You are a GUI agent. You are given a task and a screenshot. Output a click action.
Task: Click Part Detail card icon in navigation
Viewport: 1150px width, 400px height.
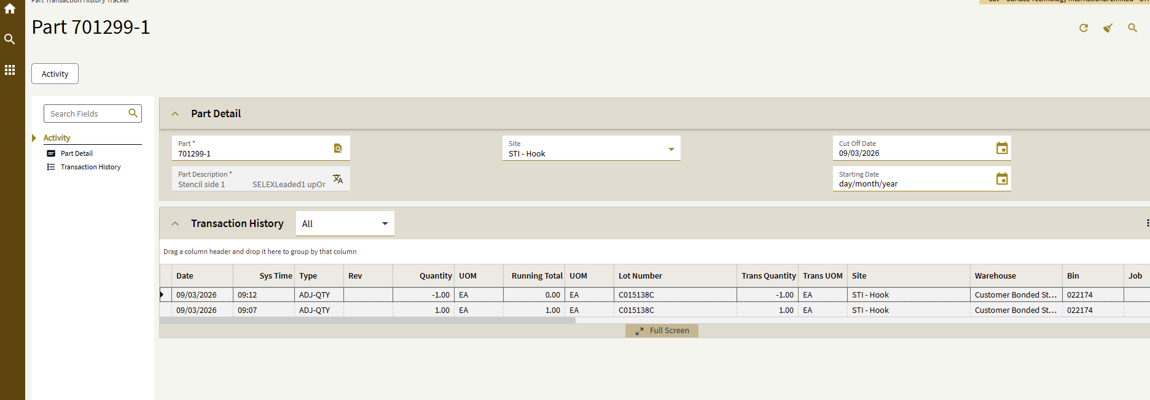51,153
